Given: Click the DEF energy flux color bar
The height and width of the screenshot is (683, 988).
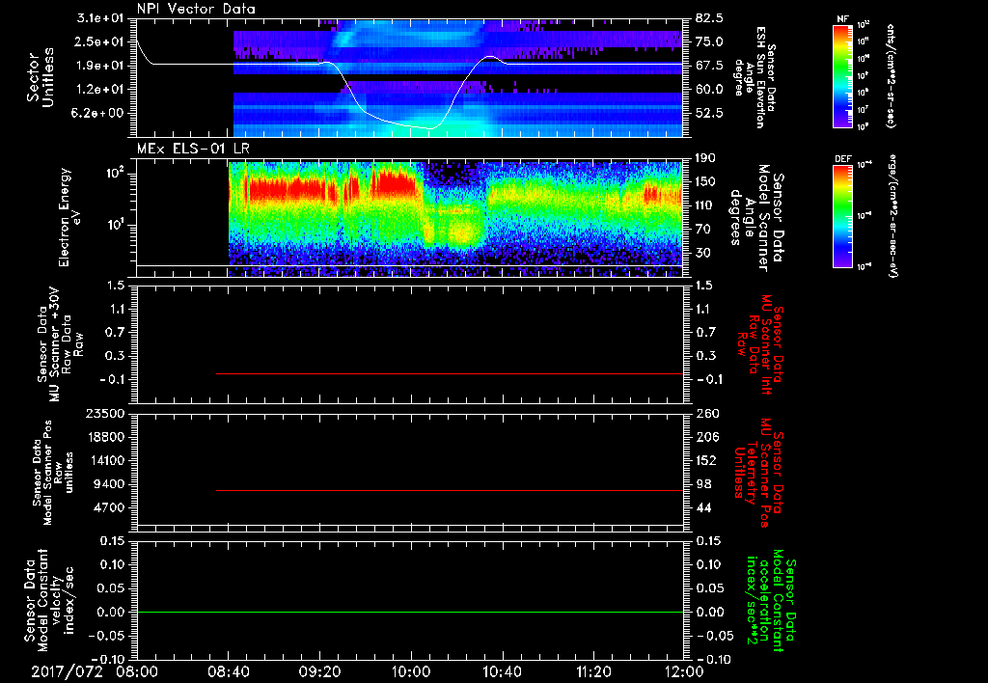Looking at the screenshot, I should (x=842, y=215).
